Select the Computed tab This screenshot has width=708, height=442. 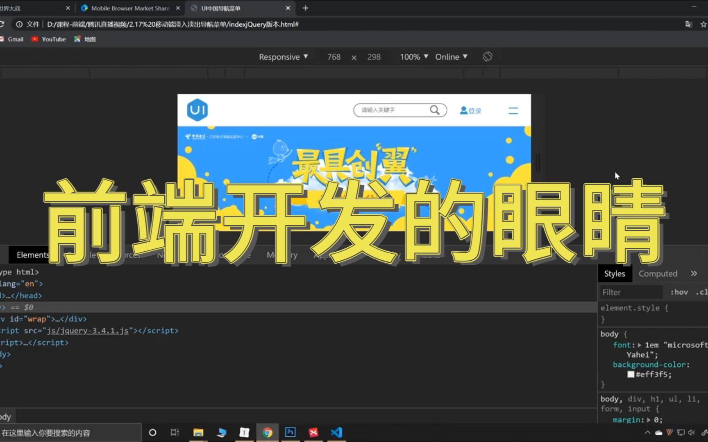tap(658, 274)
